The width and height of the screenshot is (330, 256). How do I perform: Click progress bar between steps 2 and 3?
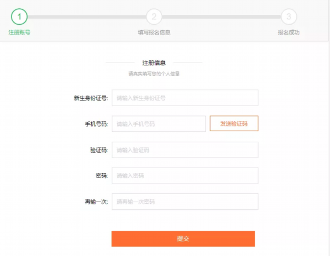tap(221, 17)
